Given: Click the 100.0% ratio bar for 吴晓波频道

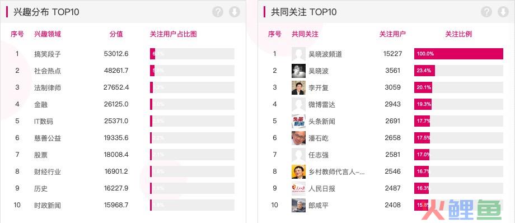Looking at the screenshot, I should [458, 54].
